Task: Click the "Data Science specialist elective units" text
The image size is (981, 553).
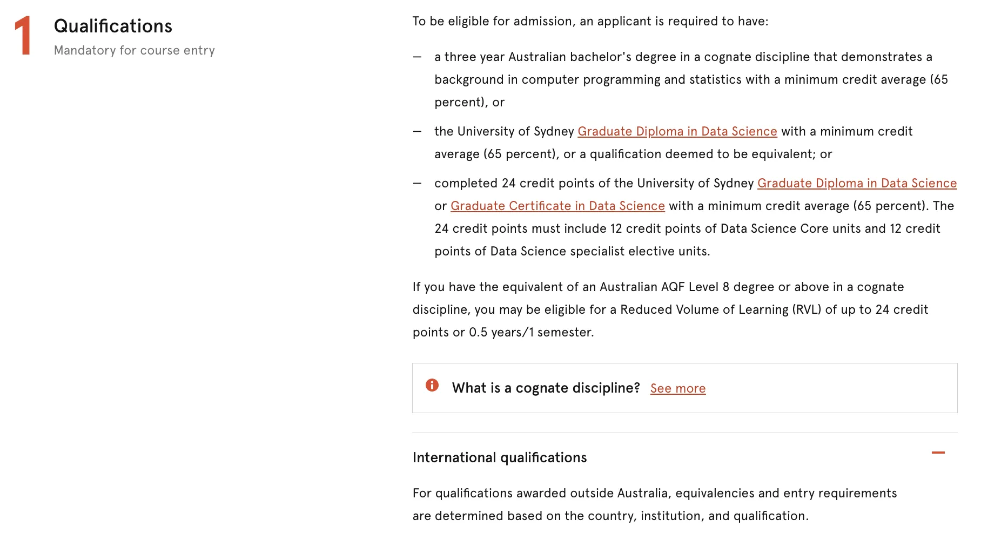Action: pyautogui.click(x=600, y=251)
